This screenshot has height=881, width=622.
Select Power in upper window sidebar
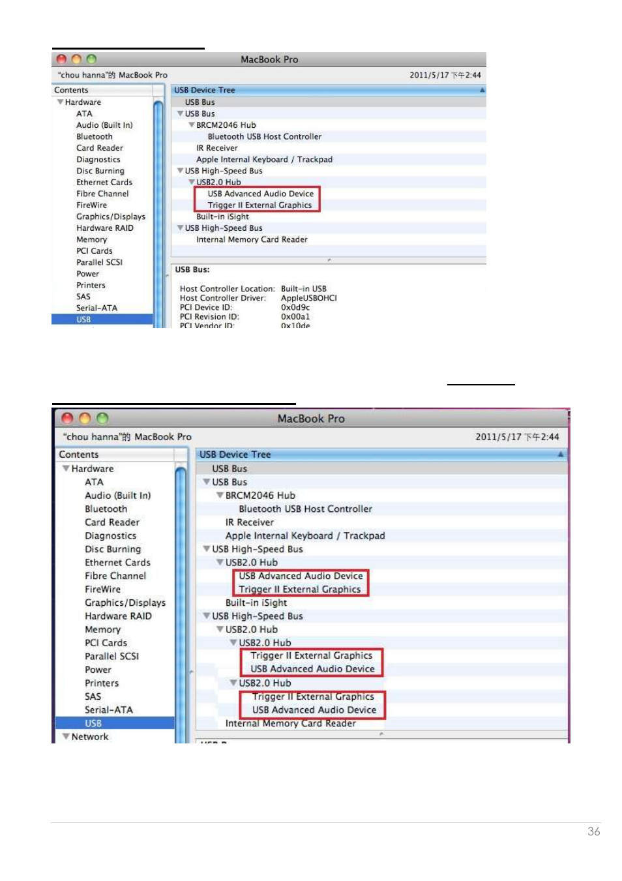tap(88, 274)
